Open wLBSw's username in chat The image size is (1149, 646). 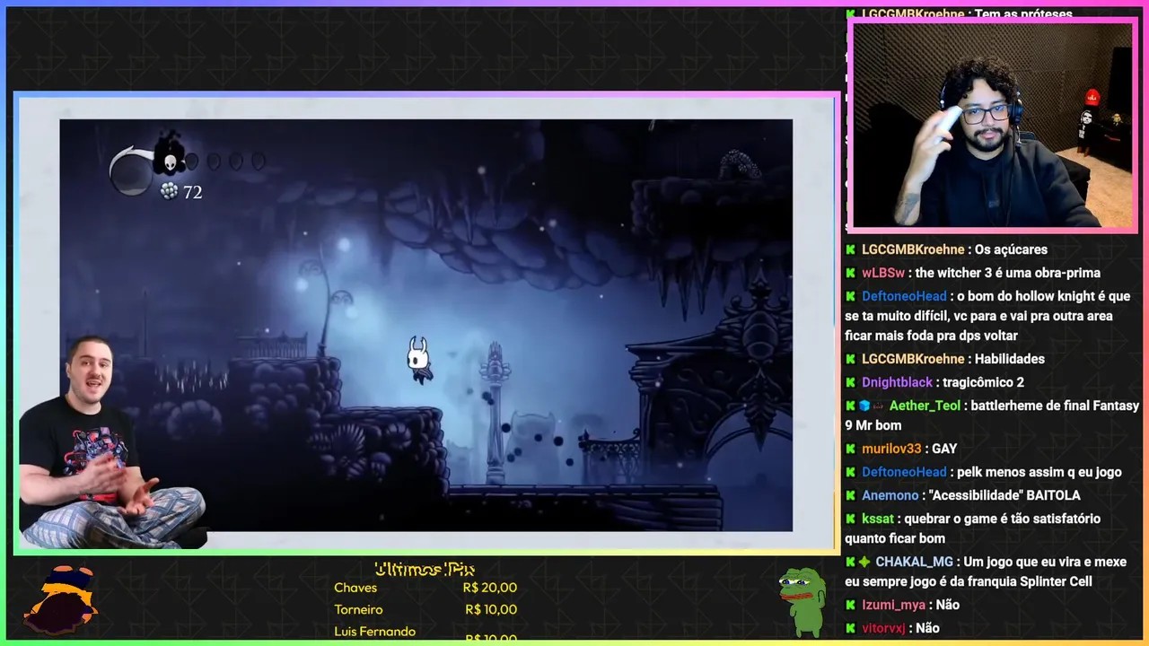(883, 273)
